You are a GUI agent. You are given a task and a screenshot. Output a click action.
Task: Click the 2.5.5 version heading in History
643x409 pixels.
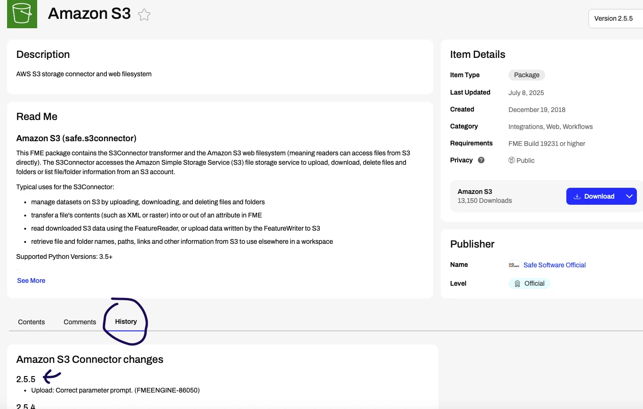coord(26,379)
